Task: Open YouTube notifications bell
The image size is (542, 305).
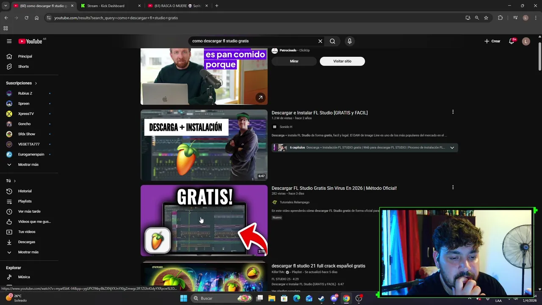Action: click(512, 41)
